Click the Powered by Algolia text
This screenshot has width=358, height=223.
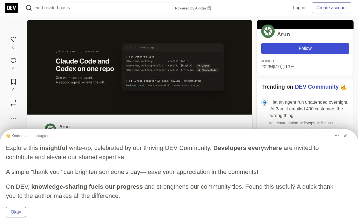(190, 8)
